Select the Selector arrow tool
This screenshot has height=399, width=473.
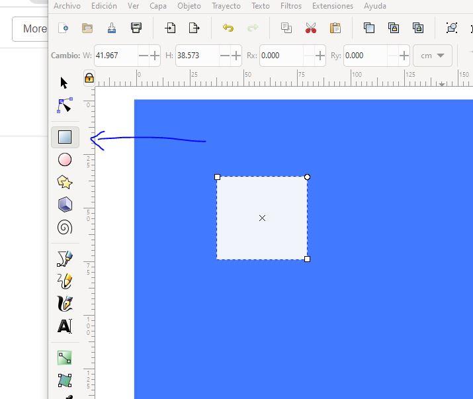[x=64, y=83]
